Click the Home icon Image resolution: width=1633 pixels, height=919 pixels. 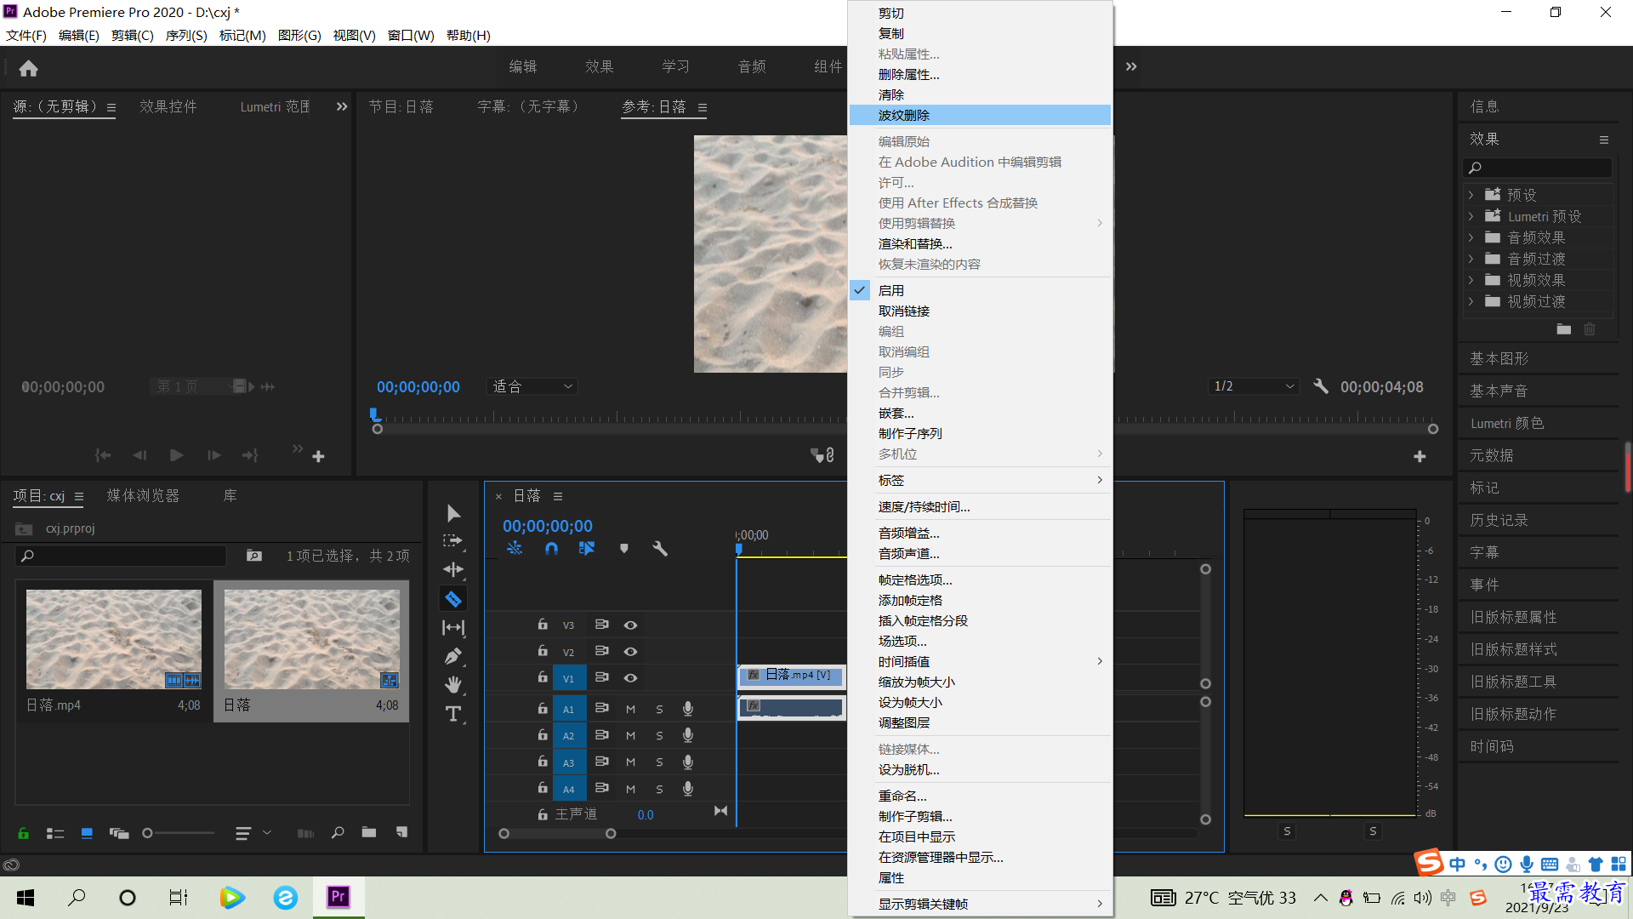(28, 68)
